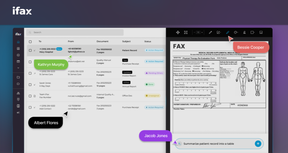Expand the sidebar chevron to show more items
The height and width of the screenshot is (153, 288).
point(18,68)
